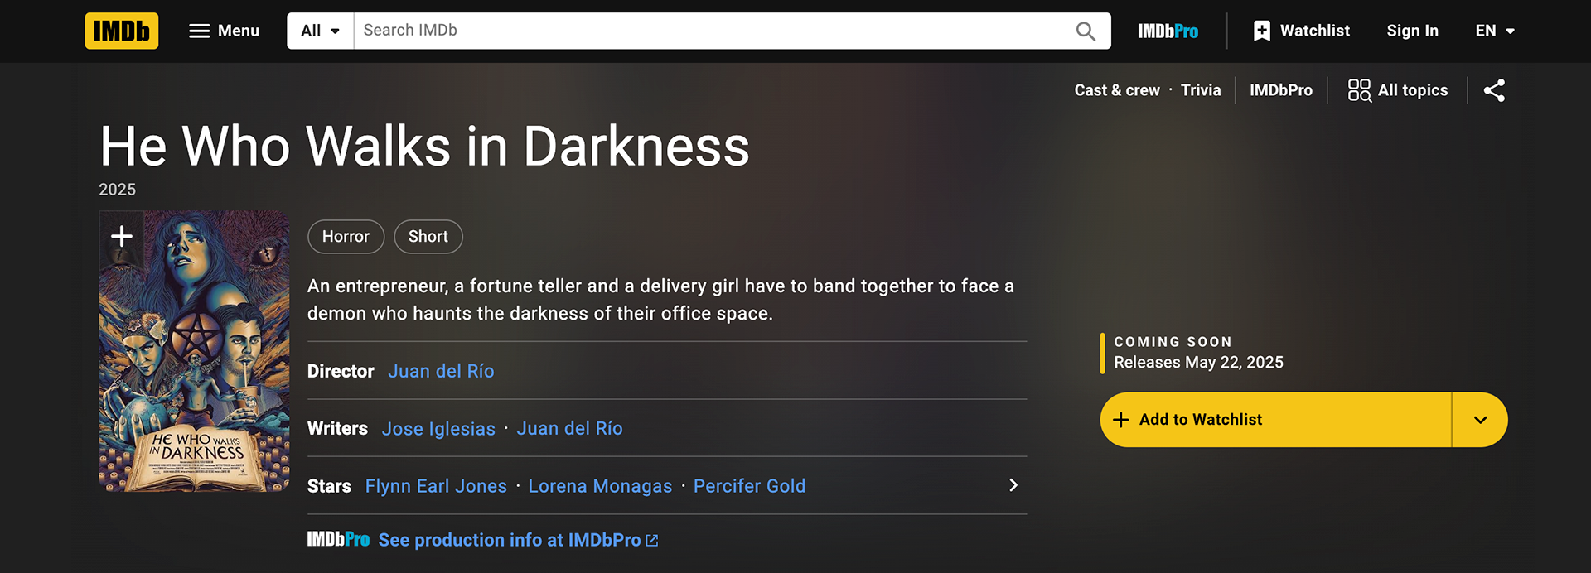The height and width of the screenshot is (573, 1591).
Task: Select the Horror genre chip
Action: point(346,237)
